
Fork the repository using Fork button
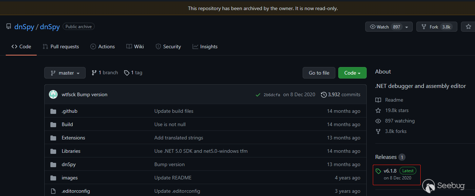coord(434,27)
